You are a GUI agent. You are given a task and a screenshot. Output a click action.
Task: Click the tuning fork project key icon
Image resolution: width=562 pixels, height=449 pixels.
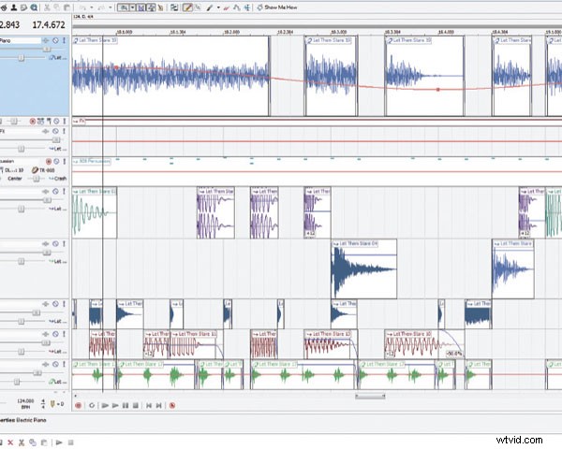(x=52, y=404)
